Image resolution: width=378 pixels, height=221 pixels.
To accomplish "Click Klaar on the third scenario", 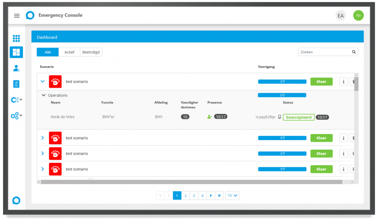I will tap(321, 153).
